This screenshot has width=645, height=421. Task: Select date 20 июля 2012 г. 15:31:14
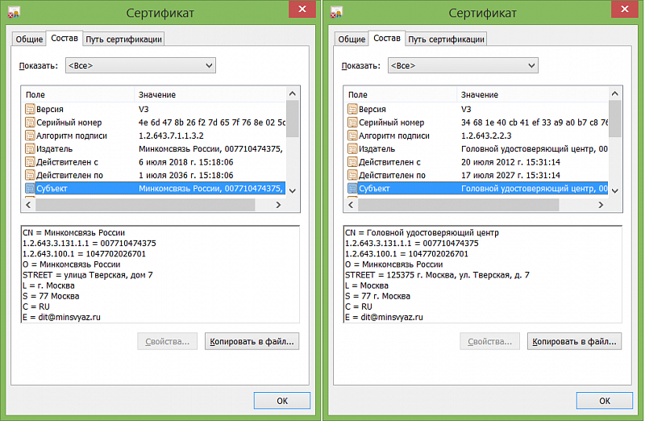pos(510,162)
